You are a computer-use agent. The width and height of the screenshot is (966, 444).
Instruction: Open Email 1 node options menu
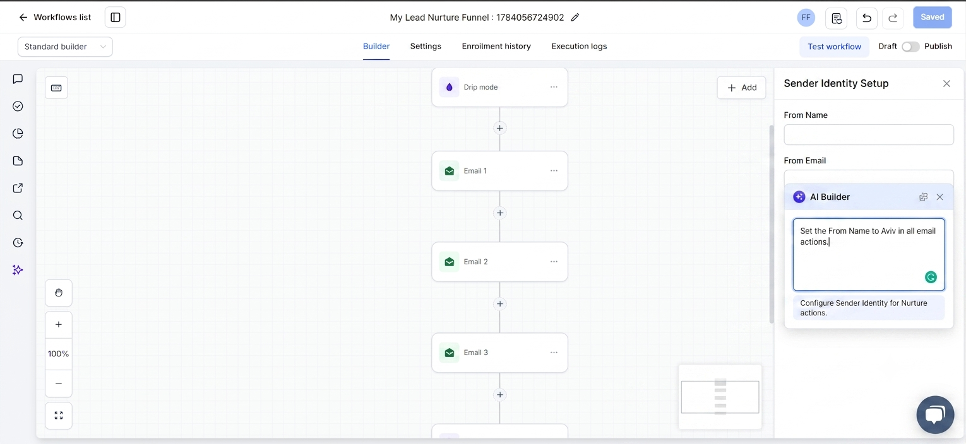click(x=554, y=171)
